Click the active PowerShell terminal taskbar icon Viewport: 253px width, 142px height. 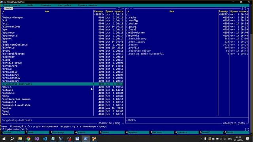click(85, 138)
